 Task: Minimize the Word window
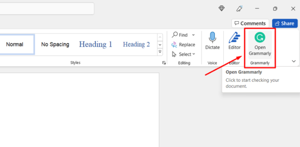pos(257,8)
